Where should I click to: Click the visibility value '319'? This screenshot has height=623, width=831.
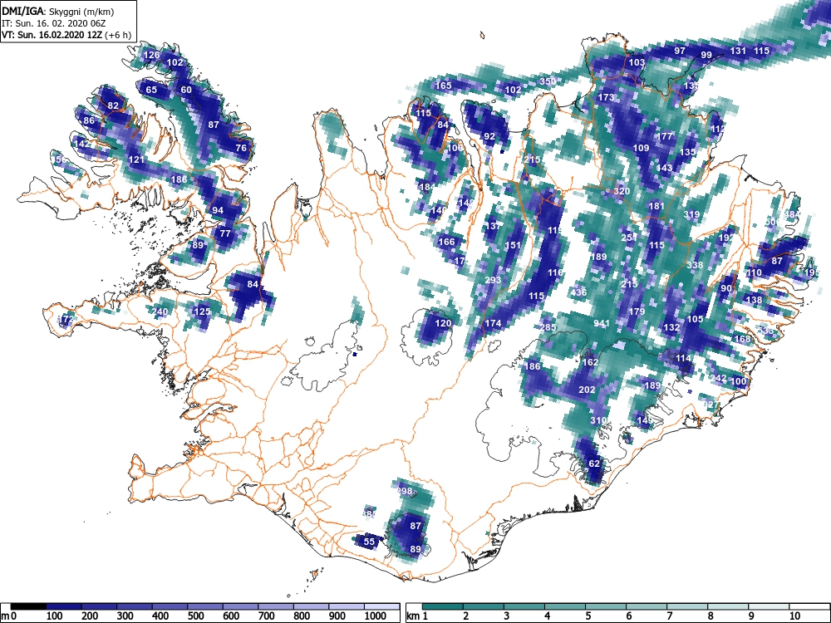(691, 214)
